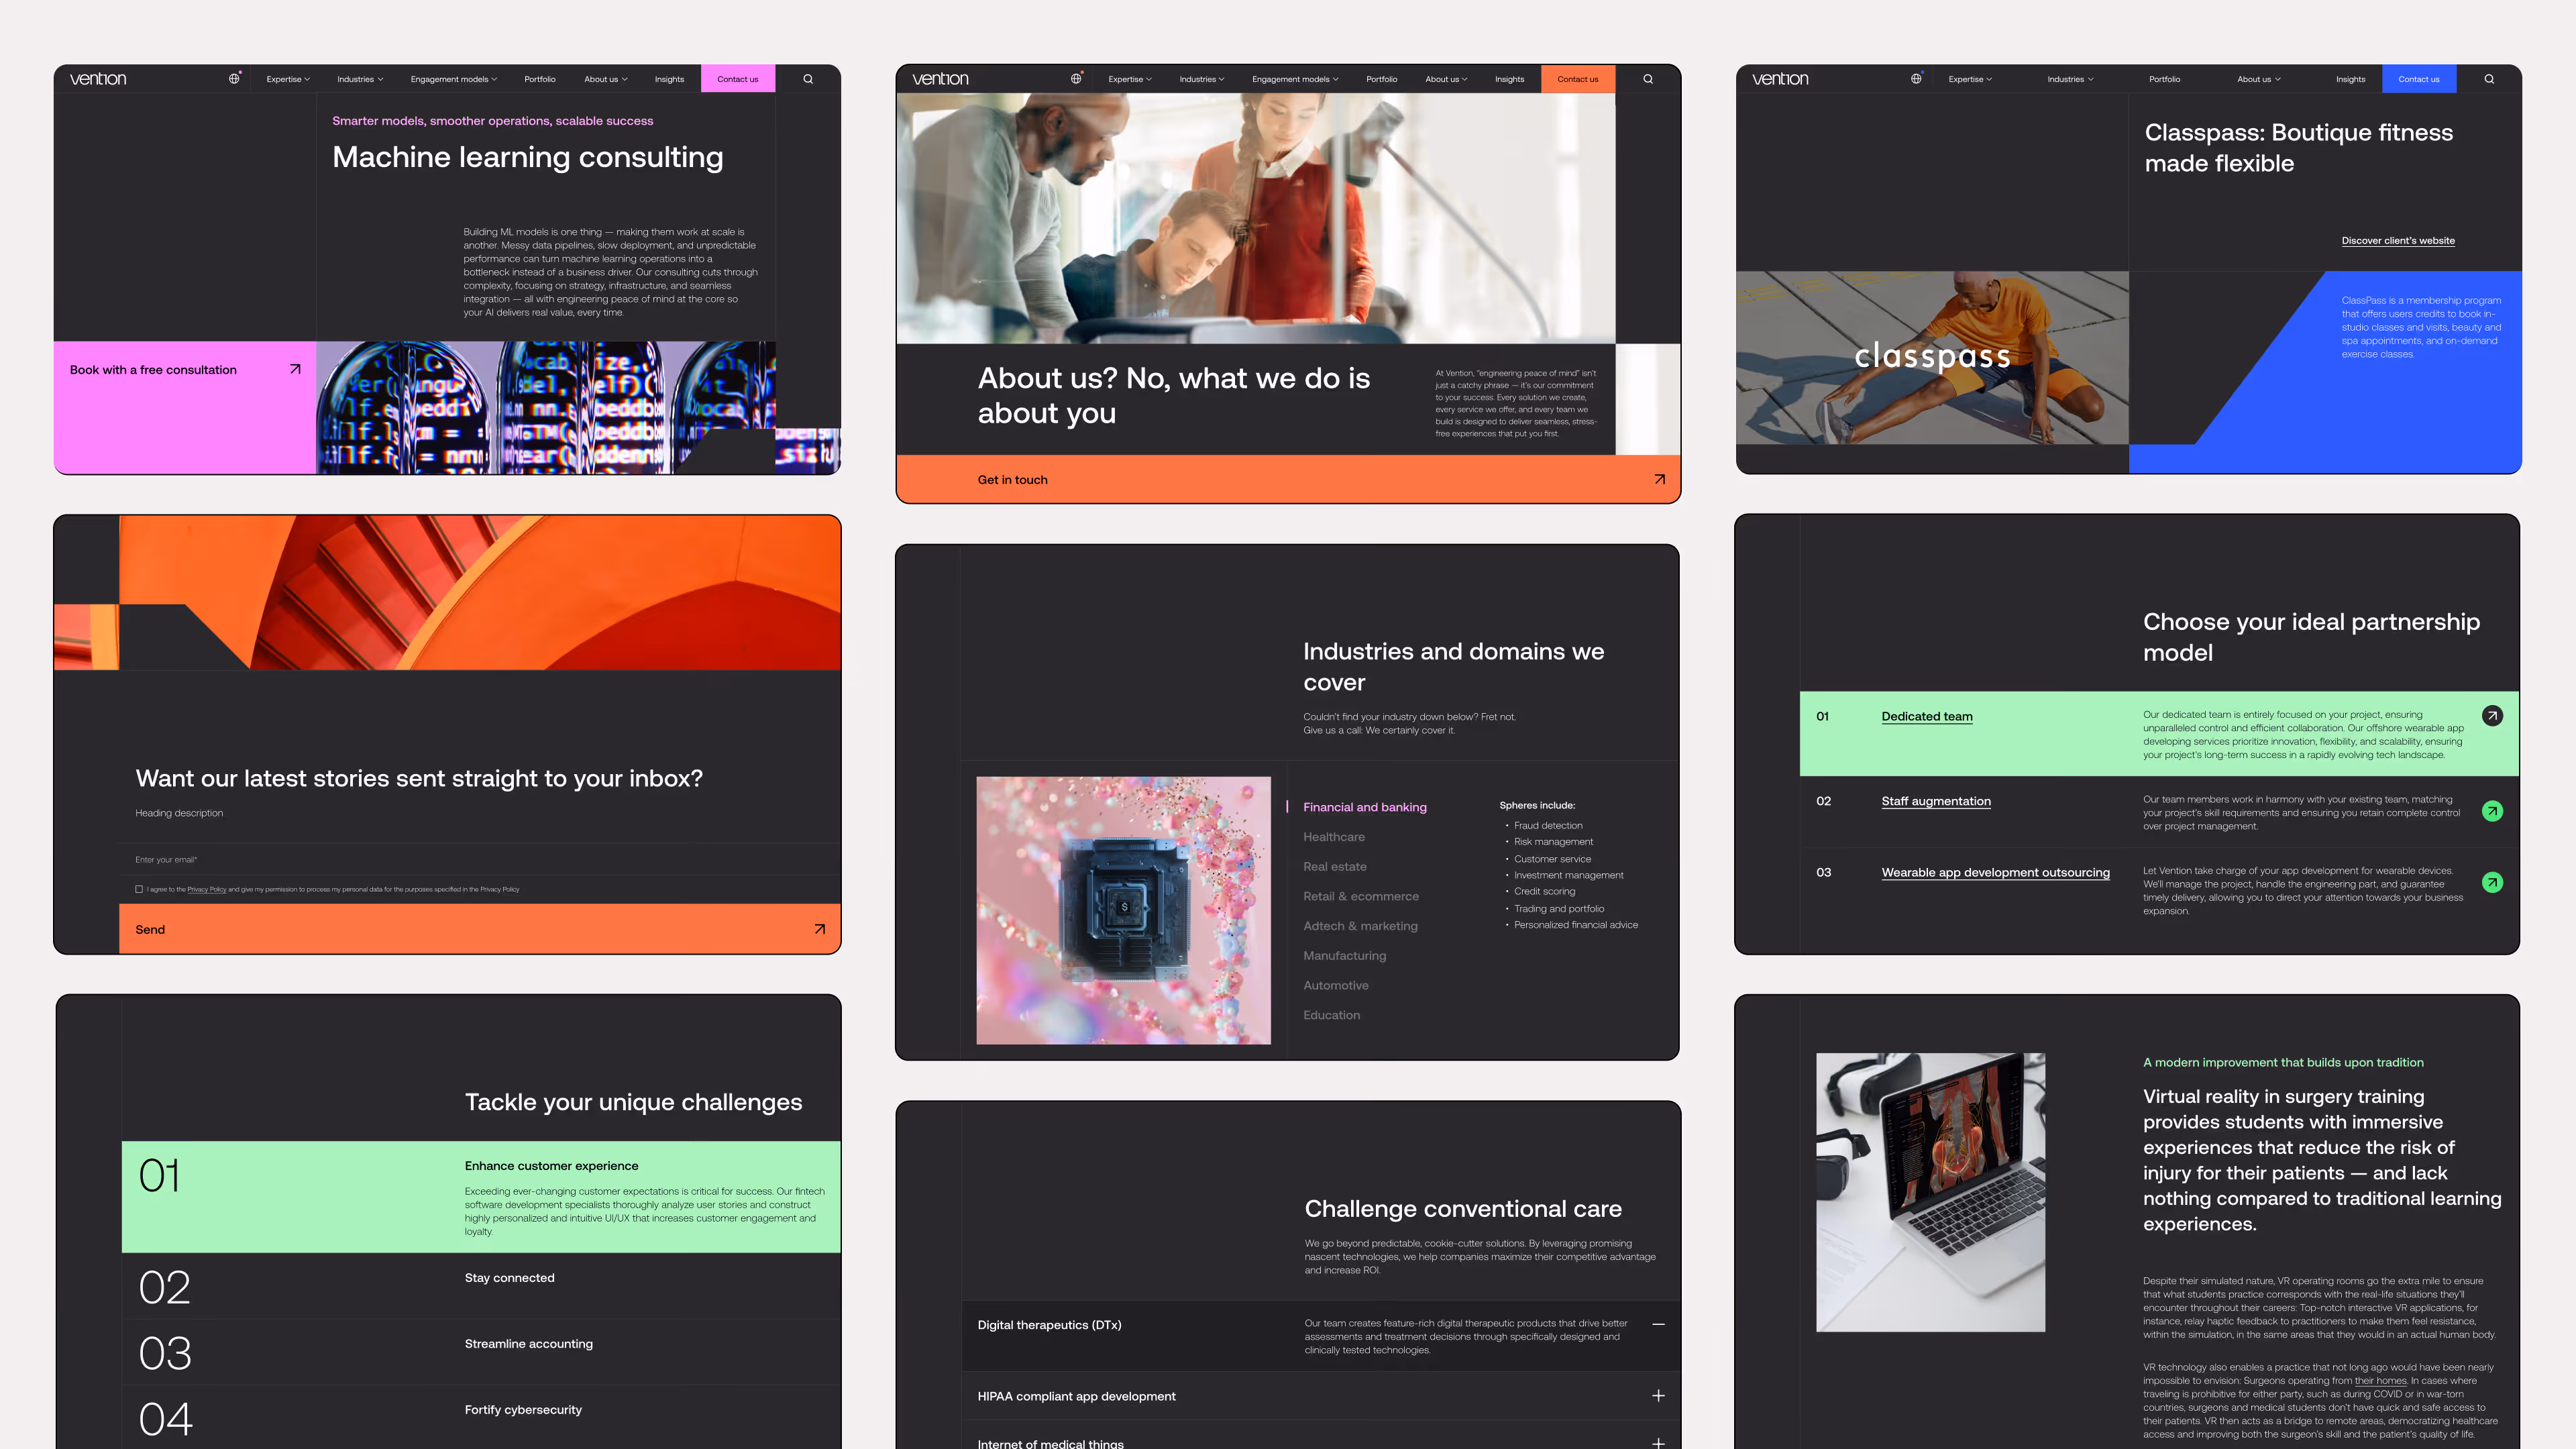Screen dimensions: 2576x1449
Task: Select the Retail & ecommerce industry tab
Action: [x=1360, y=896]
